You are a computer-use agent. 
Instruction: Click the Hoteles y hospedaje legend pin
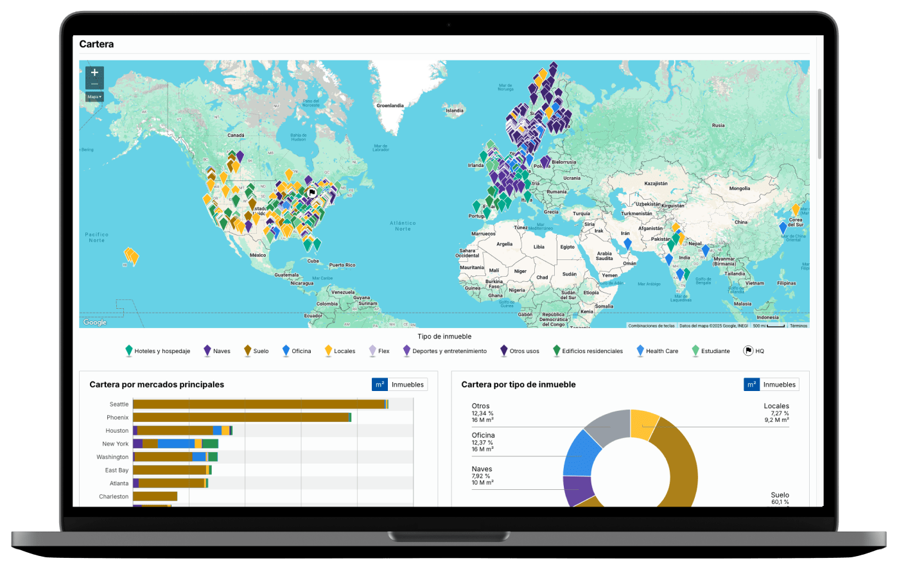point(129,351)
